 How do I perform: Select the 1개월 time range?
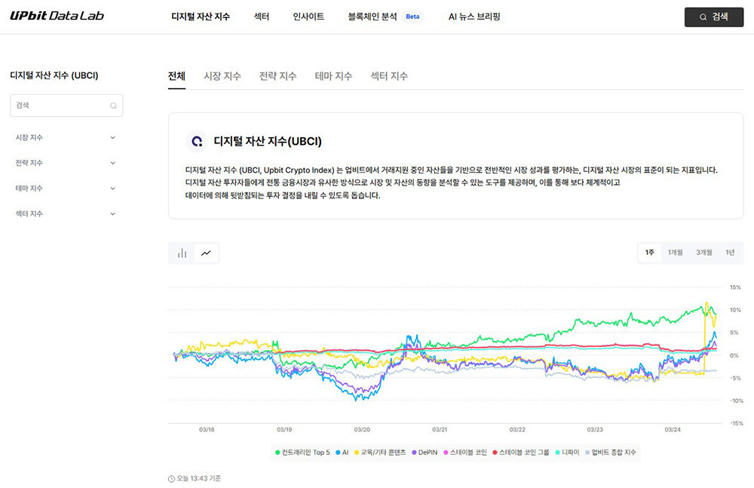pyautogui.click(x=675, y=253)
